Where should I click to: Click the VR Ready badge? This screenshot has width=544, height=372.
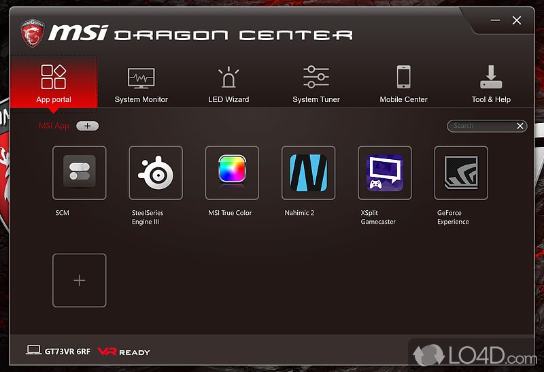point(124,352)
